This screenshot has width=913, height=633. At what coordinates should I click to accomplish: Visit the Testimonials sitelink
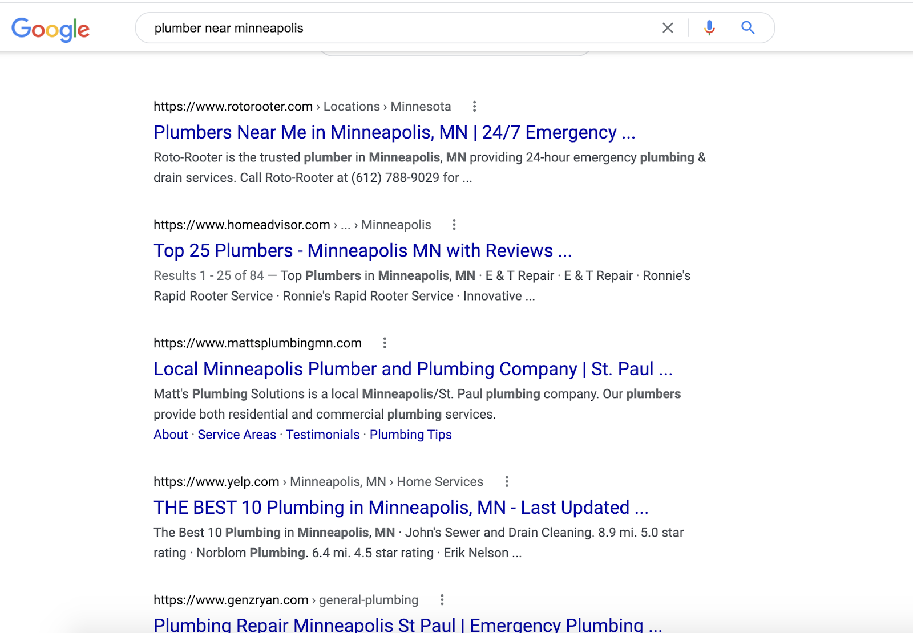pos(323,435)
